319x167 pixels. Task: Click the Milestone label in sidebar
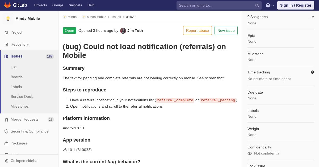[255, 54]
